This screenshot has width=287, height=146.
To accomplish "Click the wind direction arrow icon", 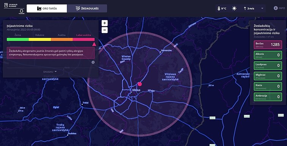I will click(245, 8).
